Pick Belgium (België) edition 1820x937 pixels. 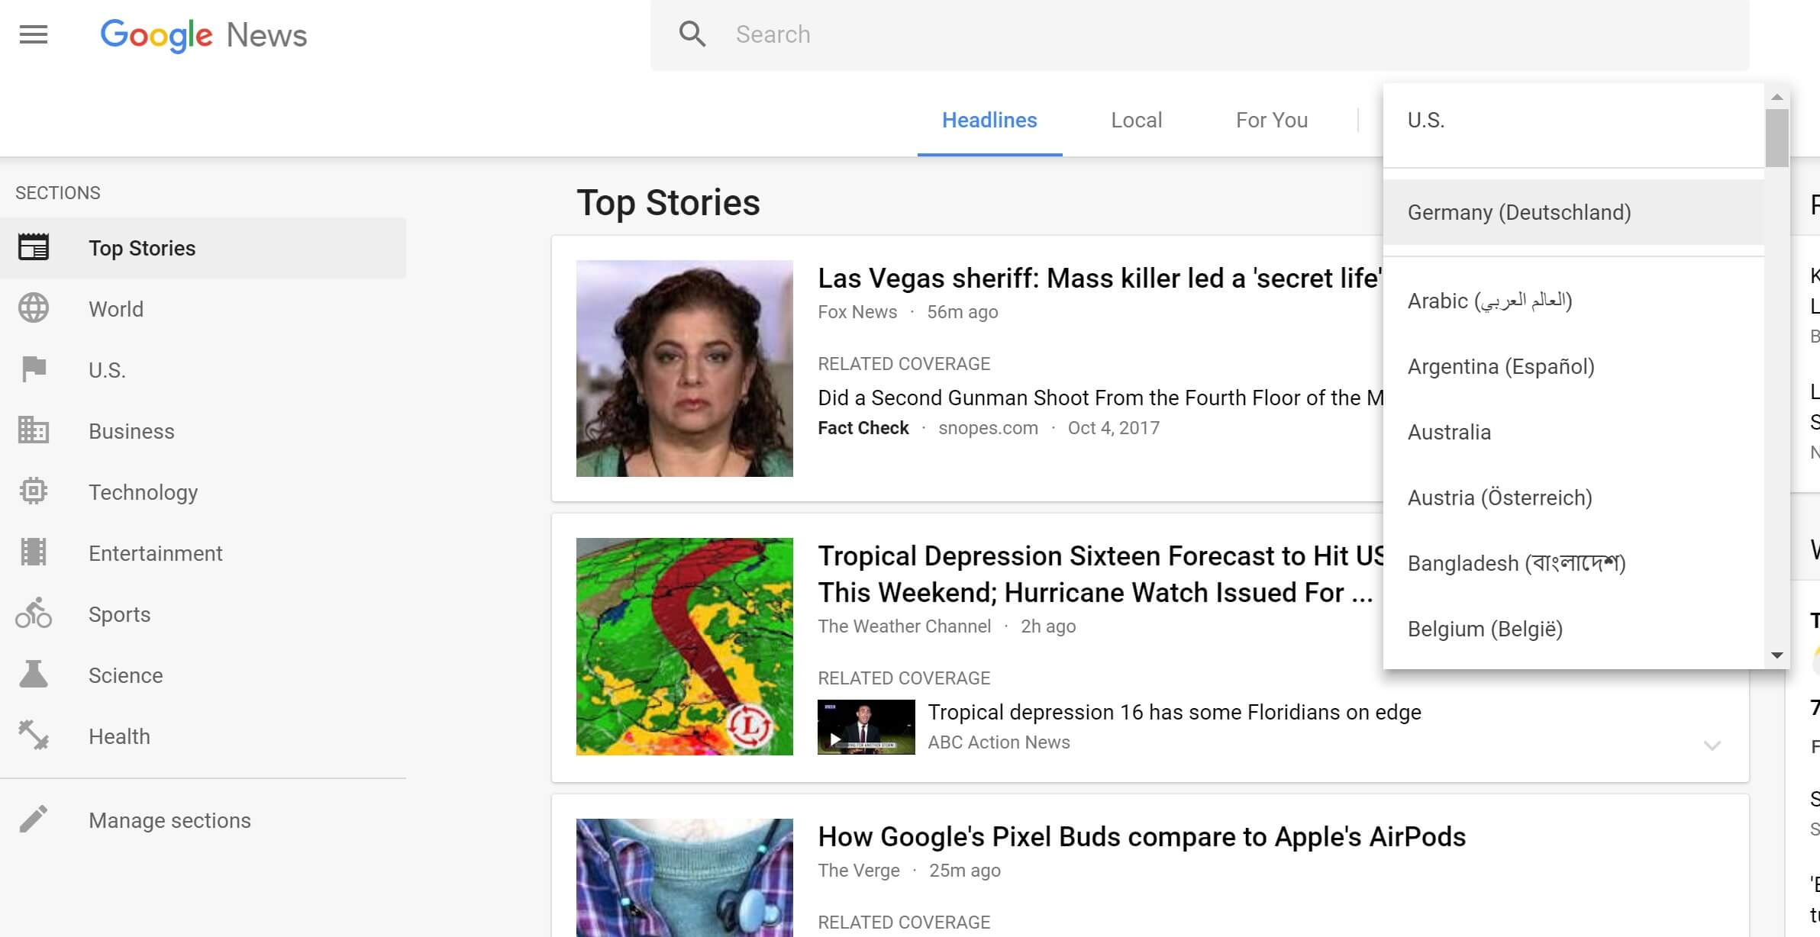point(1485,629)
